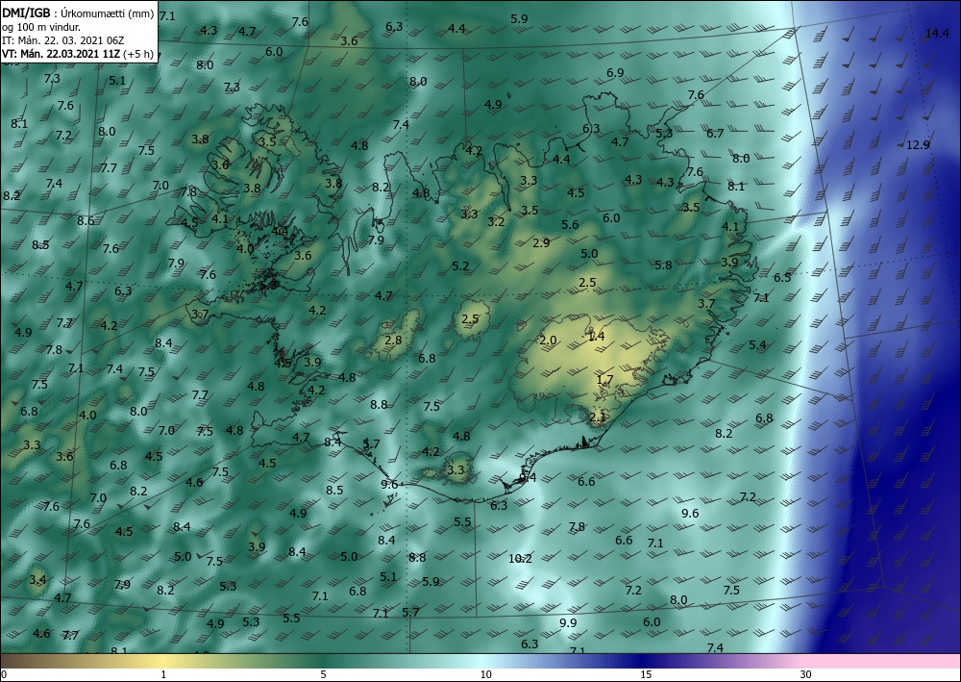Select the 'Úrkomumætti (mm)' title text
The height and width of the screenshot is (682, 961).
[x=108, y=13]
